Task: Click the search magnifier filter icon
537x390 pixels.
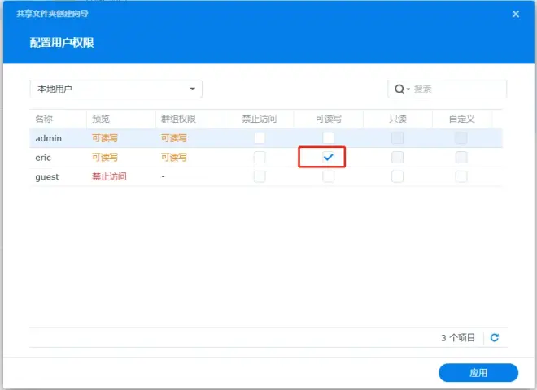Action: point(402,89)
